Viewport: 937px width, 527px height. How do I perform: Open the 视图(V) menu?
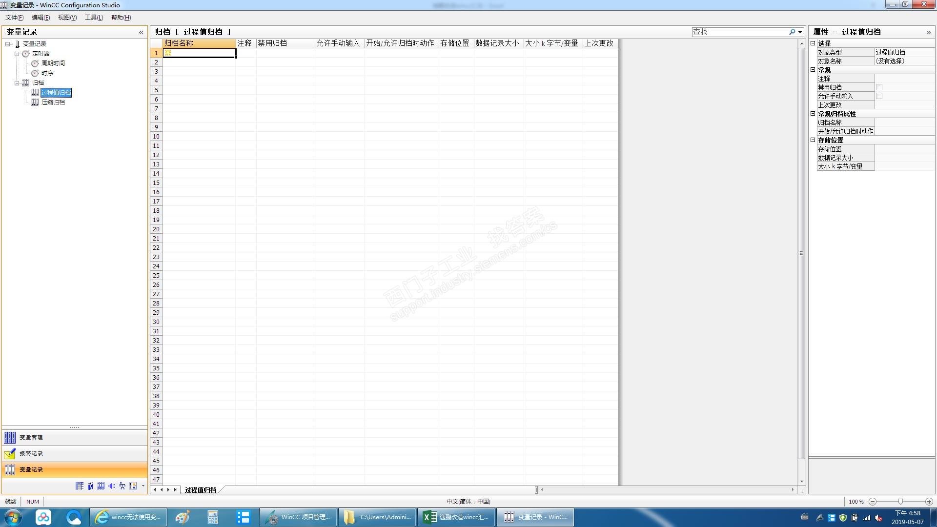click(x=67, y=18)
